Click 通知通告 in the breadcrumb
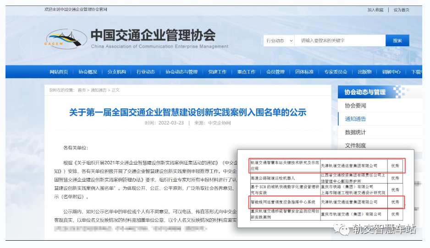The width and height of the screenshot is (430, 248). point(99,90)
